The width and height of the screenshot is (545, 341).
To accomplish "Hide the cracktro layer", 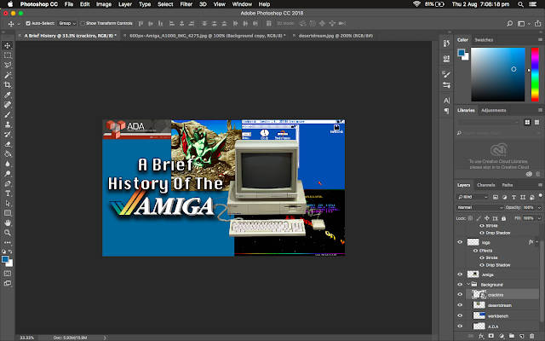I will coord(460,294).
